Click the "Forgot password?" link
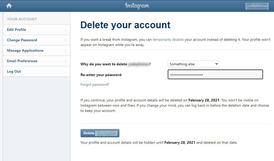The width and height of the screenshot is (274, 161). [x=95, y=84]
